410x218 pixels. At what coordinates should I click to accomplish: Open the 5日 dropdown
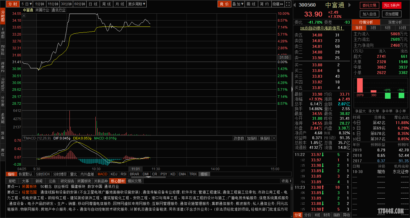(26, 4)
